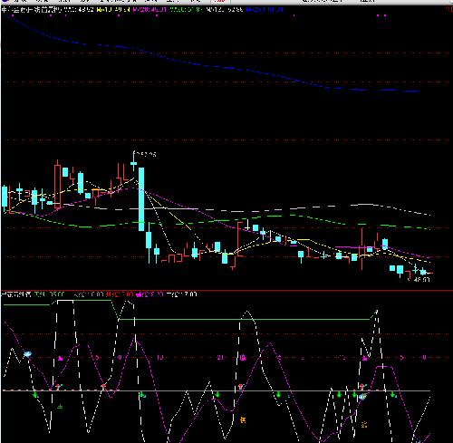Image resolution: width=453 pixels, height=443 pixels.
Task: Click the yellow MA10 legend label
Action: [x=113, y=10]
